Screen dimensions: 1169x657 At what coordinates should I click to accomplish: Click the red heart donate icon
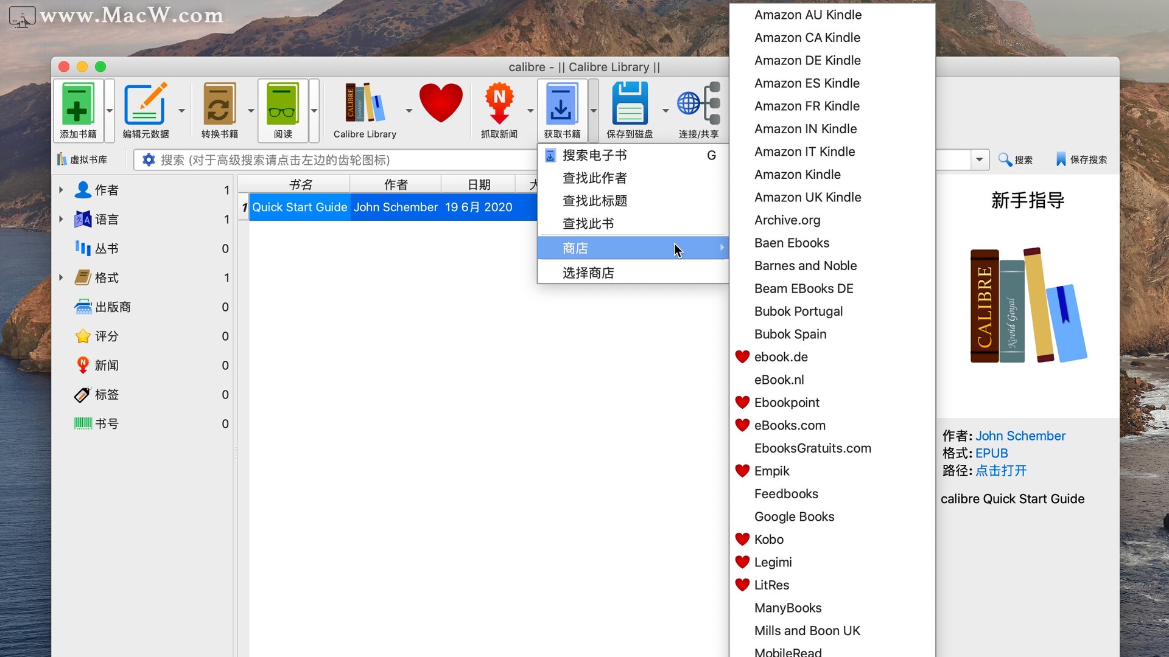tap(441, 103)
